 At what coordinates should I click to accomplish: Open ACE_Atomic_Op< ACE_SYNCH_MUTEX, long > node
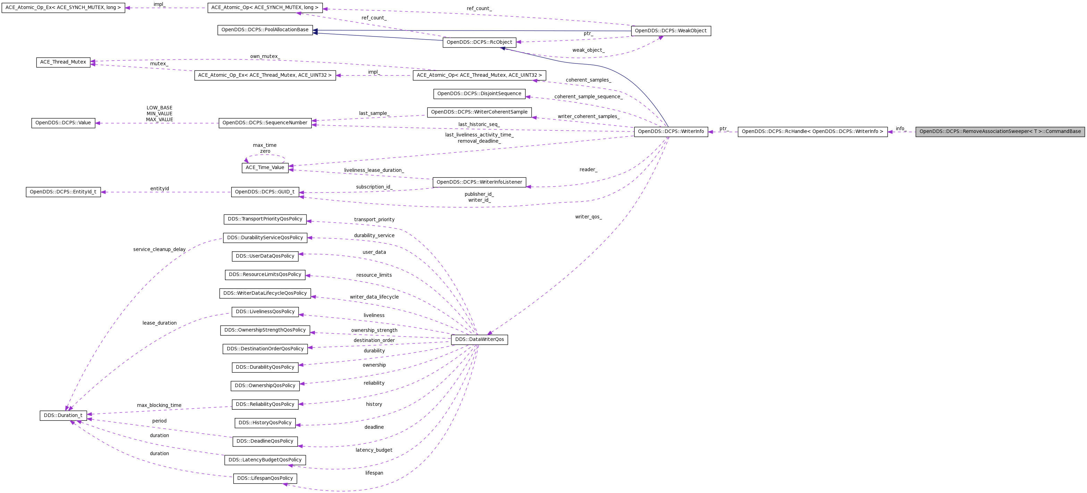click(x=265, y=8)
